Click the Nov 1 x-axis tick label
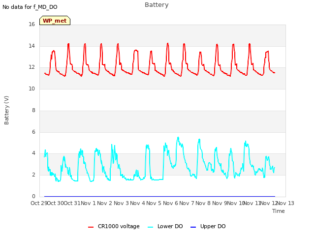This screenshot has height=236, width=315. [89, 203]
